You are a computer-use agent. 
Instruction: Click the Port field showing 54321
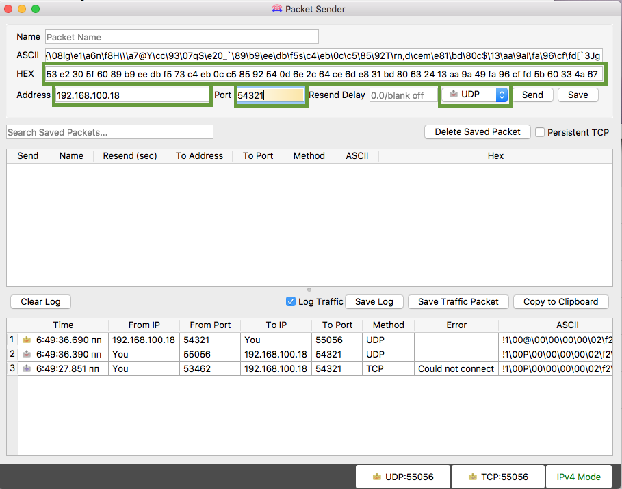click(x=270, y=95)
